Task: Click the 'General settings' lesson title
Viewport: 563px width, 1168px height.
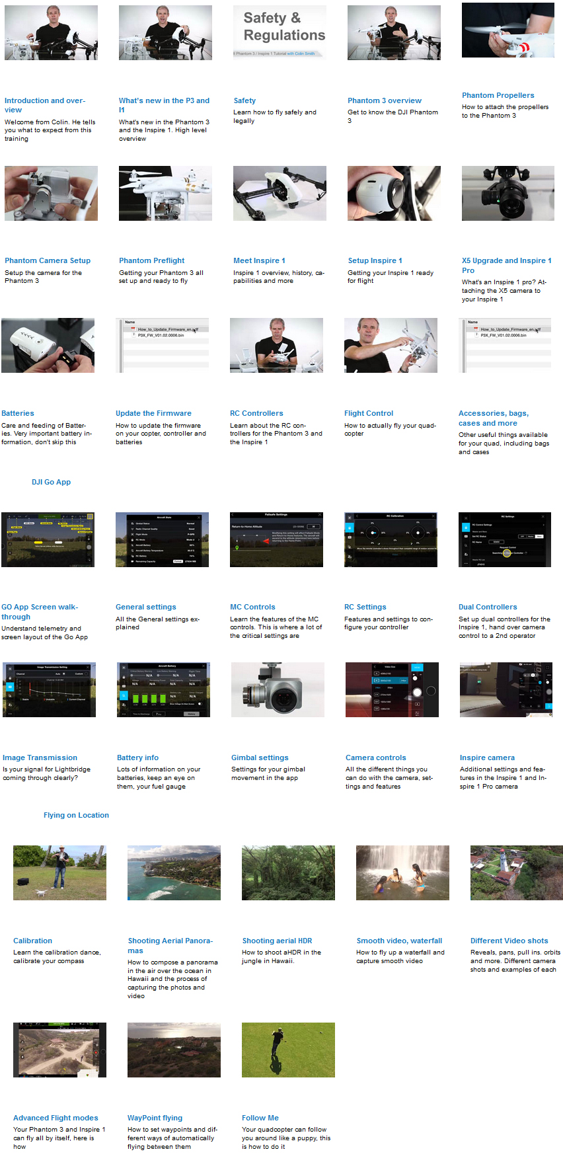Action: tap(146, 607)
